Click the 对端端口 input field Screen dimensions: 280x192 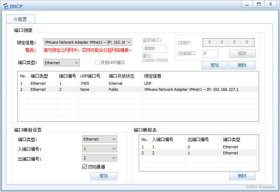point(210,54)
